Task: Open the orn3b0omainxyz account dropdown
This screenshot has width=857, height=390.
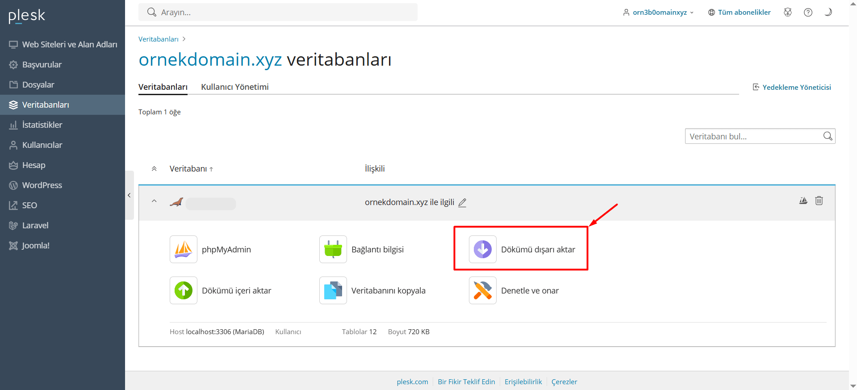Action: point(659,13)
